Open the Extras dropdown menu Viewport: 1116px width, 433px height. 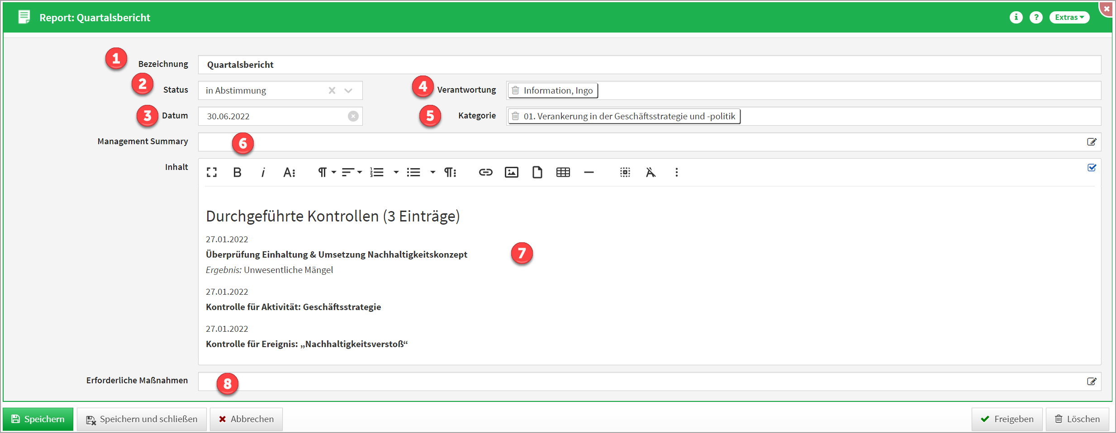tap(1069, 17)
